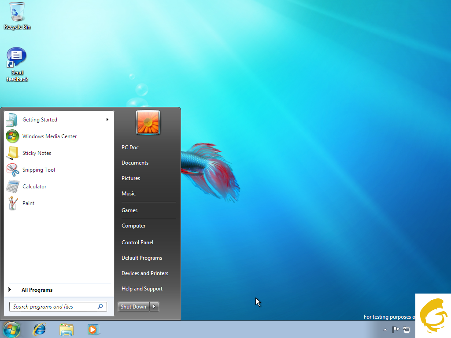Launch Snipping Tool from Start menu

(39, 170)
